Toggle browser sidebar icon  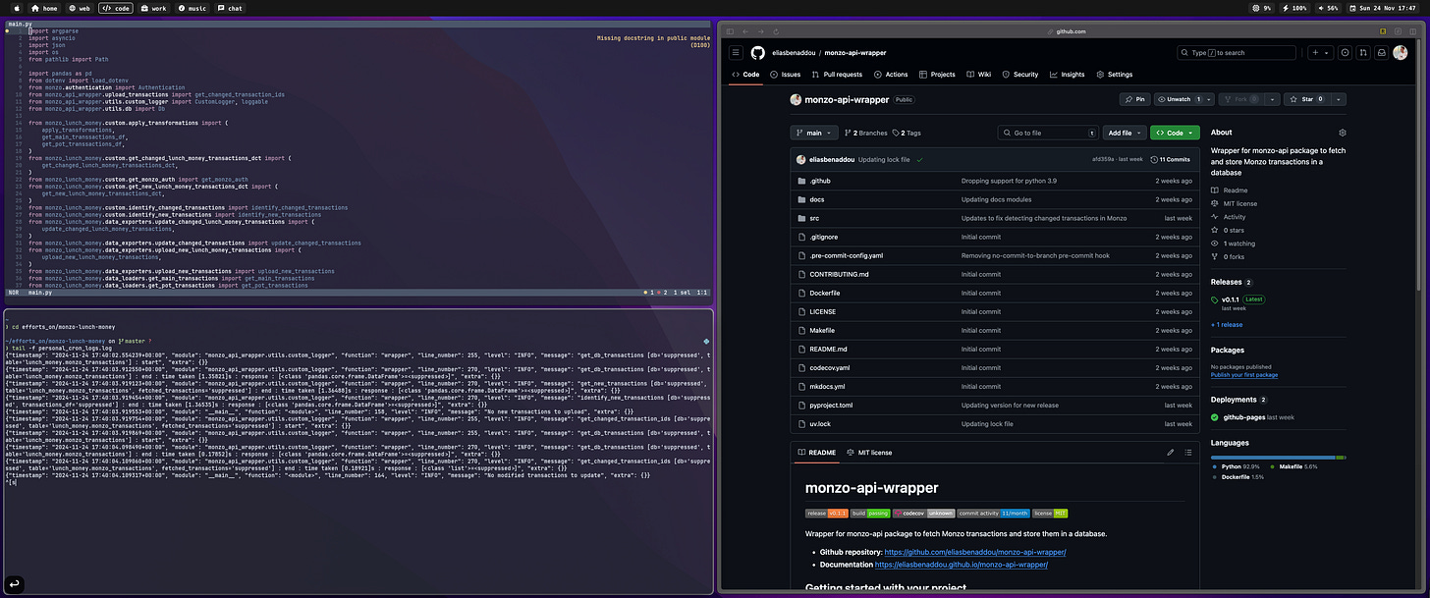tap(732, 31)
